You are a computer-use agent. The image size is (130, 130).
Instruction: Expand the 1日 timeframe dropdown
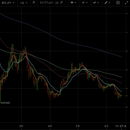[24, 3]
